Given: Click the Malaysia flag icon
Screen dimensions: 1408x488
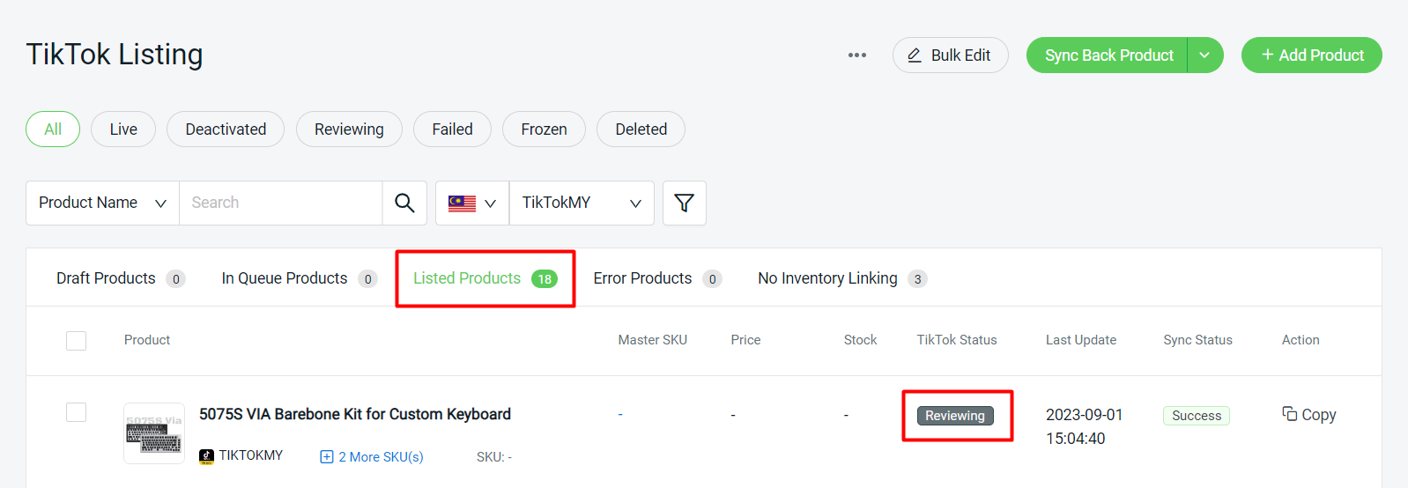Looking at the screenshot, I should point(462,203).
